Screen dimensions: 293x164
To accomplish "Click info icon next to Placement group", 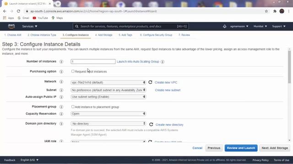I will pyautogui.click(x=61, y=107).
